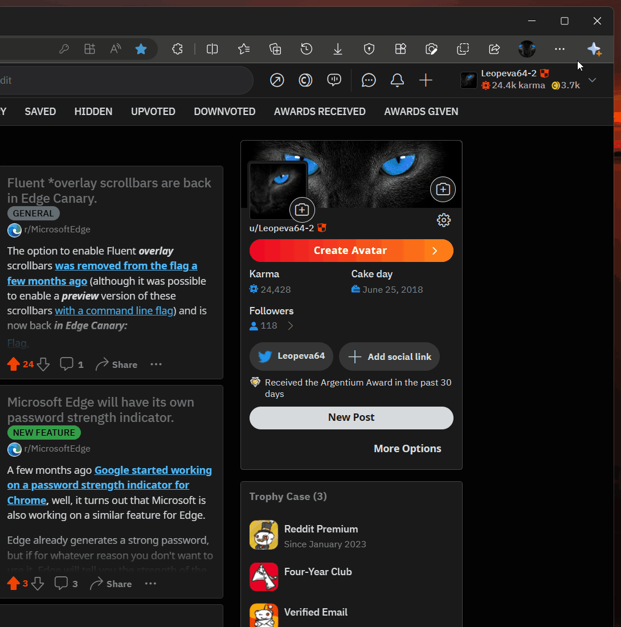The image size is (621, 627).
Task: Open Reddit notifications bell
Action: click(397, 80)
